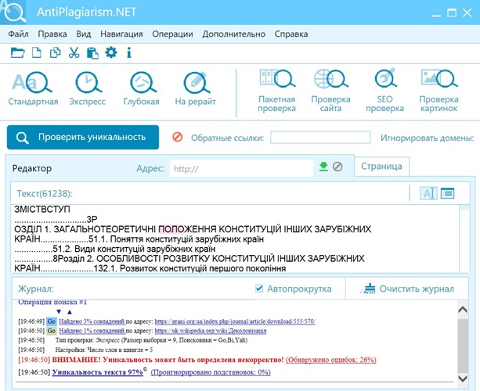Create a new document via toolbar icon

tap(37, 52)
